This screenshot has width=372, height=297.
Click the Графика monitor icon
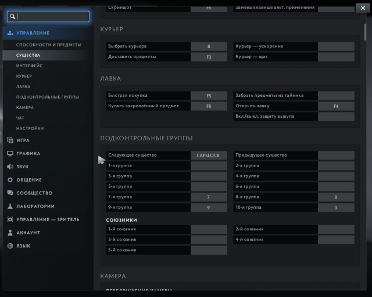click(10, 154)
